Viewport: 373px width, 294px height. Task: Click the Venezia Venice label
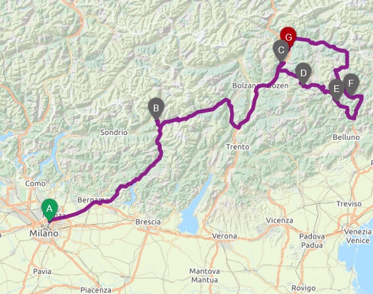tap(358, 236)
